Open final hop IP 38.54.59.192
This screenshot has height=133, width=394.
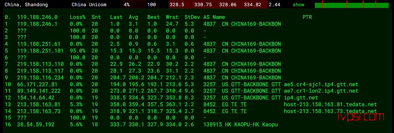coord(36,124)
